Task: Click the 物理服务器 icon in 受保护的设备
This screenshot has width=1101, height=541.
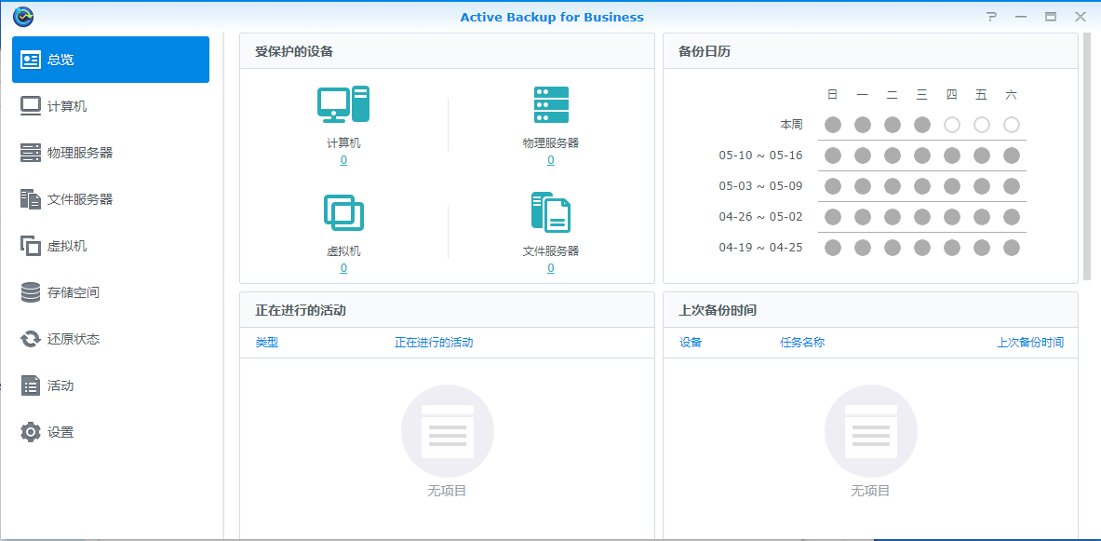Action: tap(550, 104)
